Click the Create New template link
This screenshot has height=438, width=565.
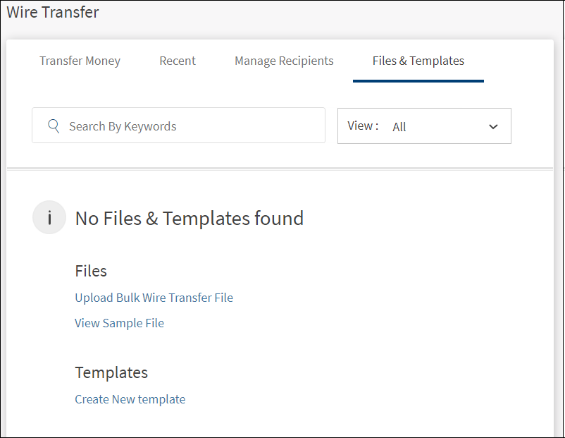(130, 399)
